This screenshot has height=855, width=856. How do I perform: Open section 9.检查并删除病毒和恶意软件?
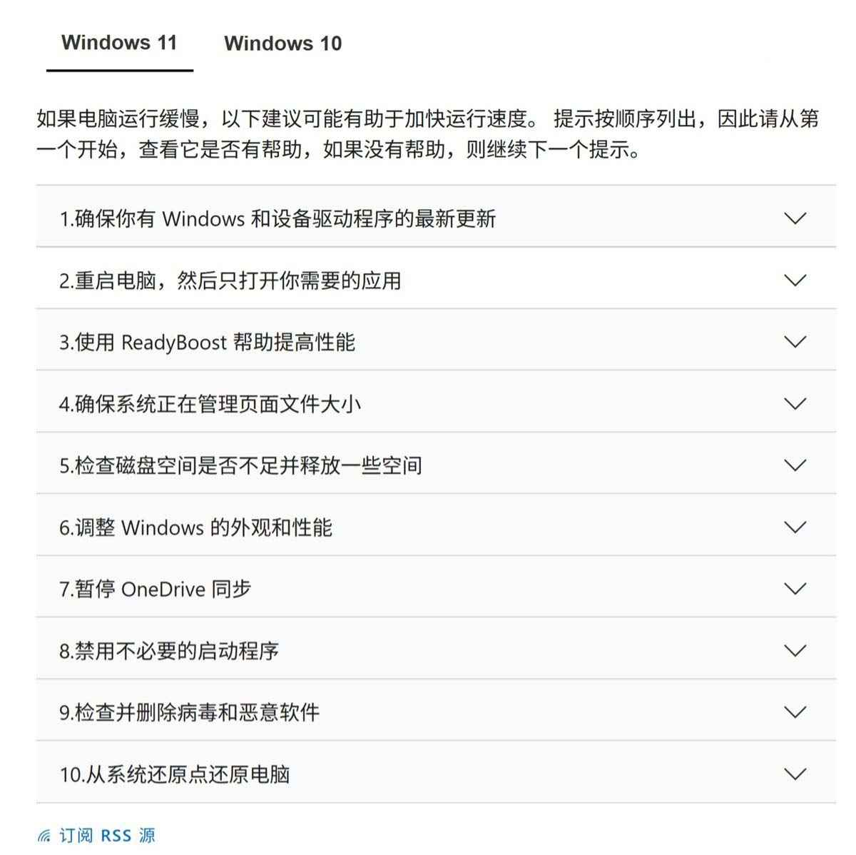click(436, 711)
